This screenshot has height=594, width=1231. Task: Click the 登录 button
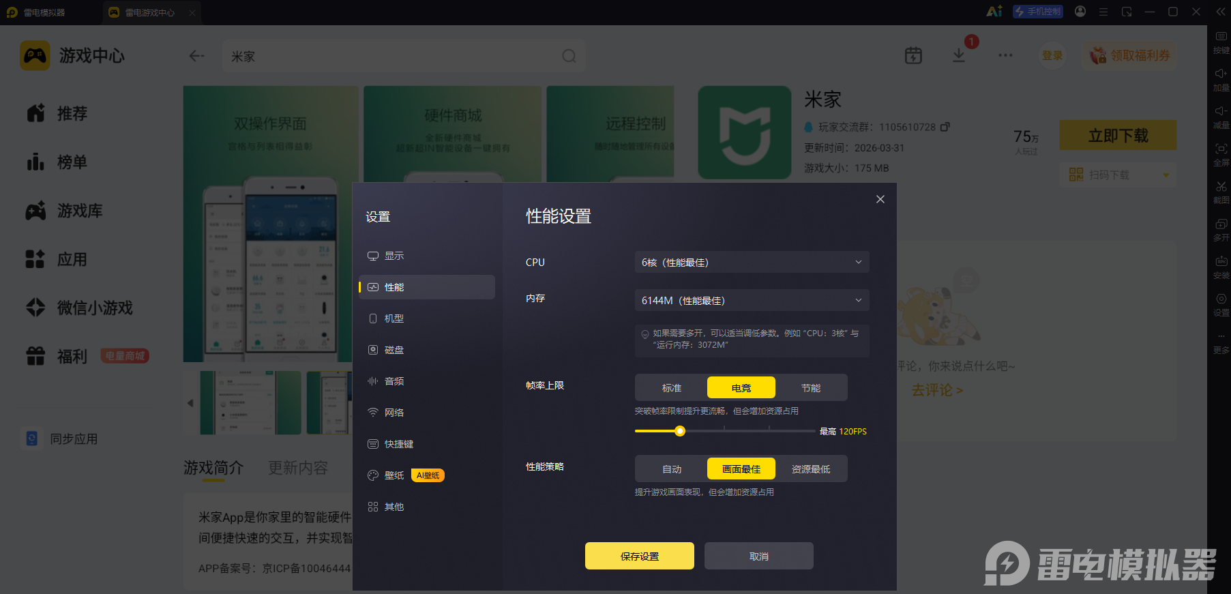pyautogui.click(x=1052, y=55)
